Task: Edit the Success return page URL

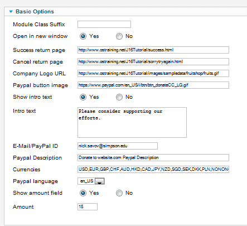Action: point(153,50)
